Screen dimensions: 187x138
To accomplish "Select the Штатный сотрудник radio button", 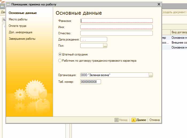I will (x=60, y=54).
